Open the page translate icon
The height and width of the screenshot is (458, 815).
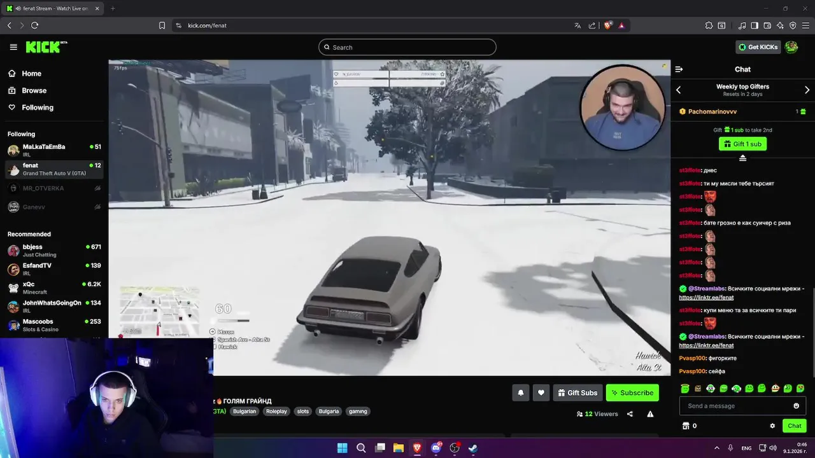point(578,25)
